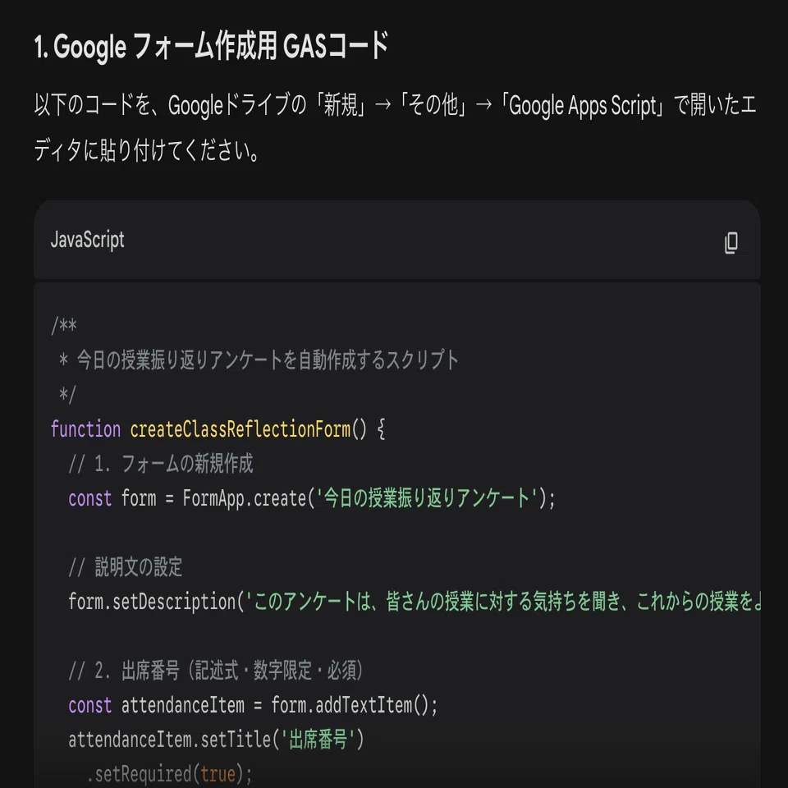Click the instruction paragraph starting '以下のコードを'
788x788 pixels.
click(395, 128)
